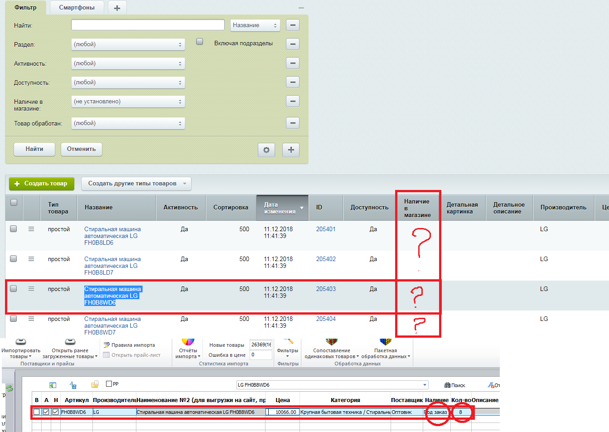Click the Поиск binoculars button
Image resolution: width=609 pixels, height=432 pixels.
[455, 385]
